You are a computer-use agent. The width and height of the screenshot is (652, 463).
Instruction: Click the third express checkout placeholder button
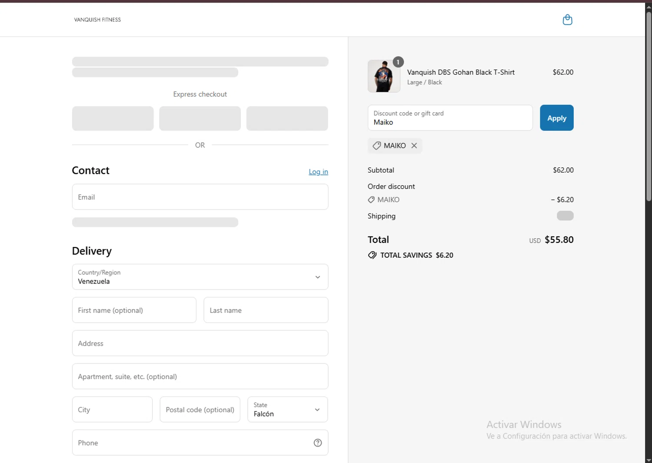pos(287,118)
